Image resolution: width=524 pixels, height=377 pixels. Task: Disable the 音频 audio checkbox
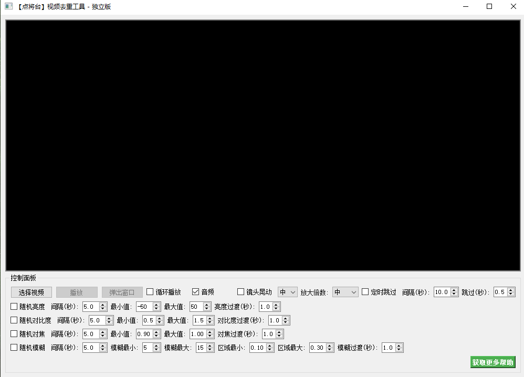[194, 292]
